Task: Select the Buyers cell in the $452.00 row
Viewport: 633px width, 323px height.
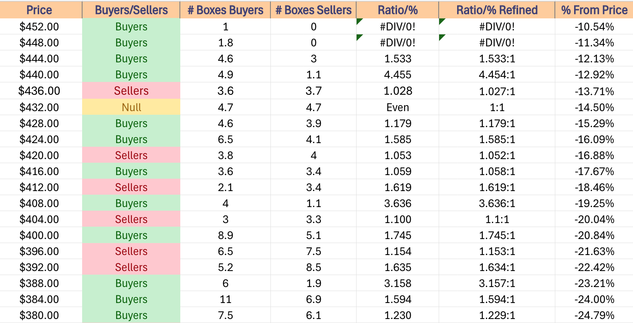Action: pyautogui.click(x=131, y=27)
